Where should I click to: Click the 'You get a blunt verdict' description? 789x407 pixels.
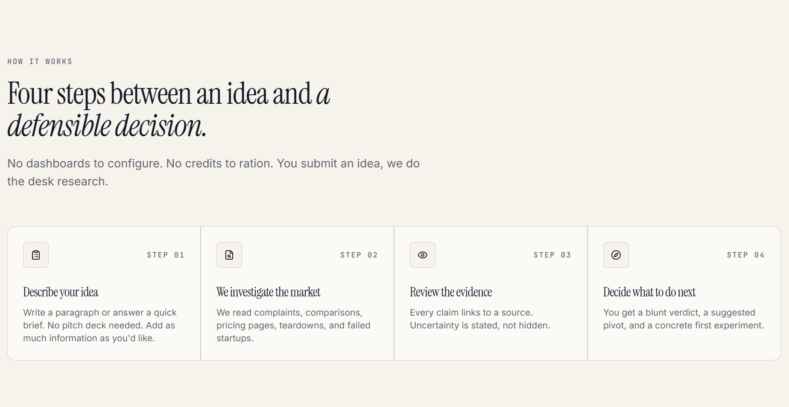(x=684, y=319)
